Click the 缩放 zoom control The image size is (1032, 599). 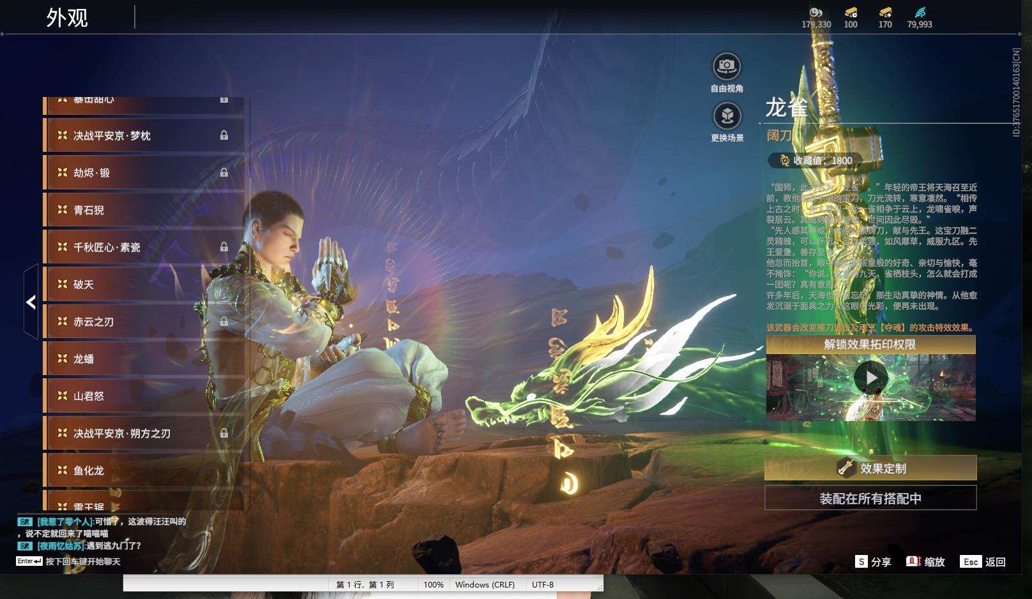coord(925,561)
